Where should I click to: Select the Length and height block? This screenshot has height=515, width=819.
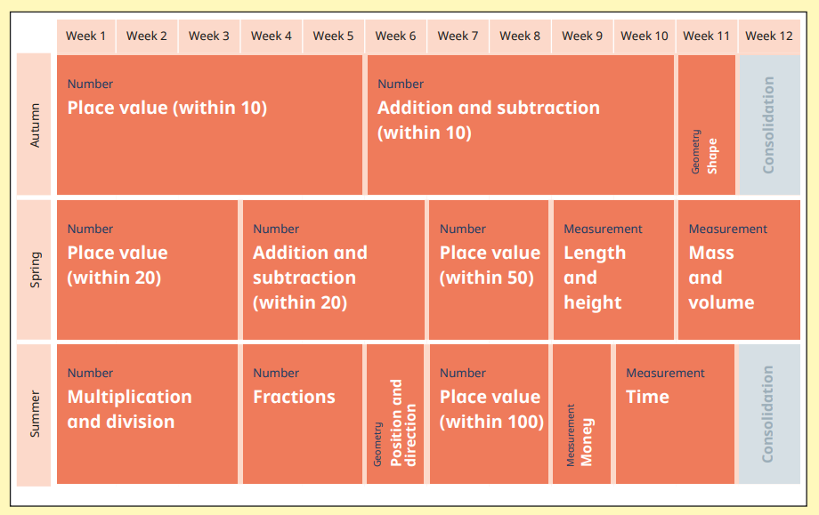pos(612,270)
